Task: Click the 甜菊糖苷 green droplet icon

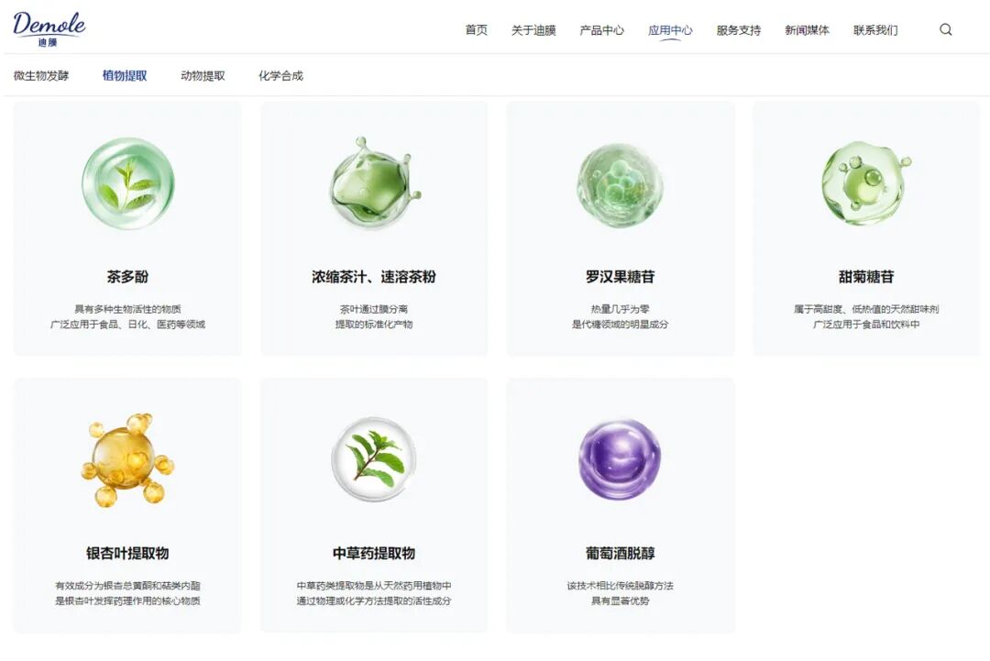Action: [865, 183]
